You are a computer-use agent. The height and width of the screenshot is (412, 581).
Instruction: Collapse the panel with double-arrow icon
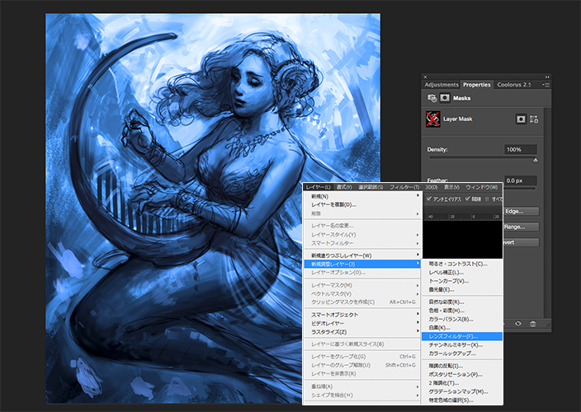[547, 77]
